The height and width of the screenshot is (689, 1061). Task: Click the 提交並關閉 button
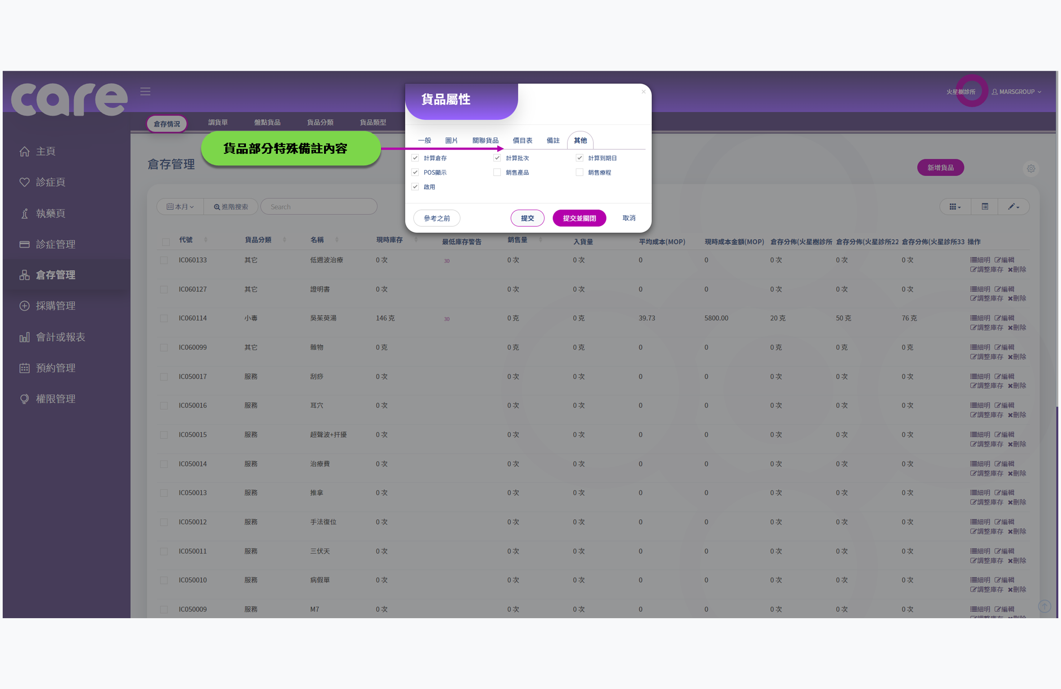coord(579,218)
